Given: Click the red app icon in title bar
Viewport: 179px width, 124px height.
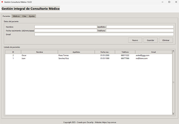Looking at the screenshot, I should [2, 2].
